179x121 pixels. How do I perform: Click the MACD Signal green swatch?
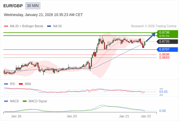(x=25, y=101)
